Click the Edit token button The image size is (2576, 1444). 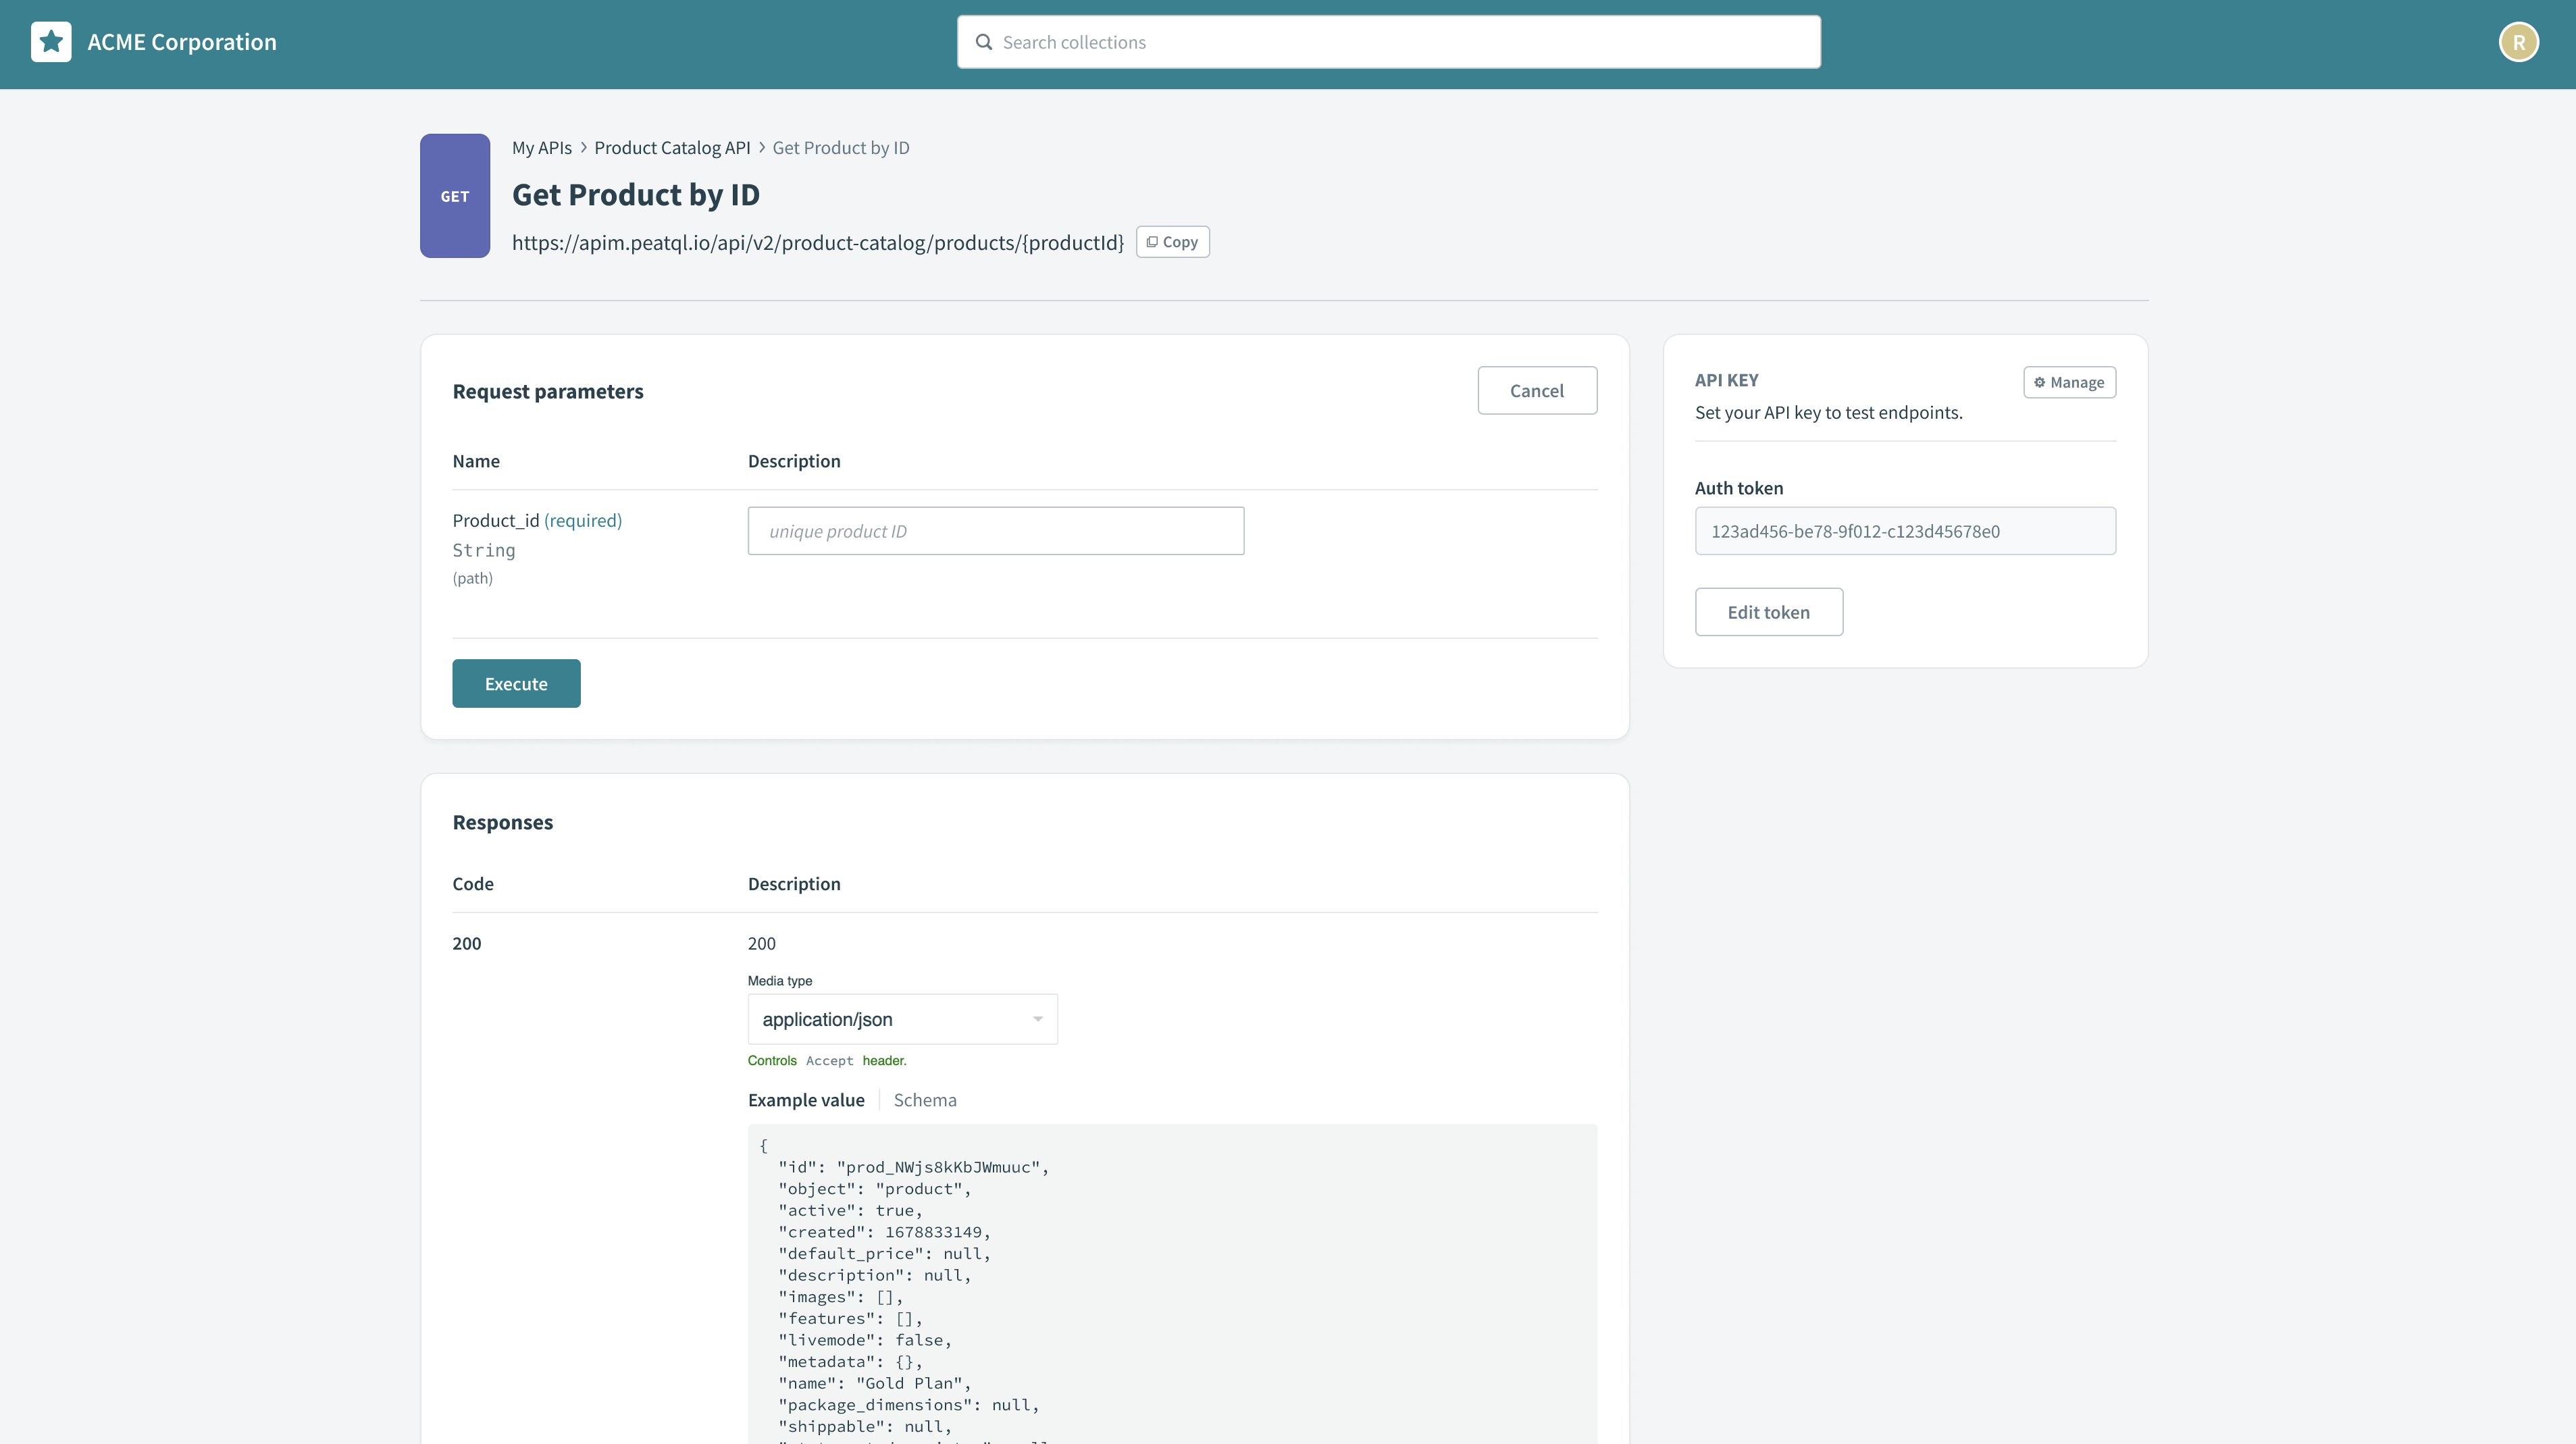[x=1768, y=612]
